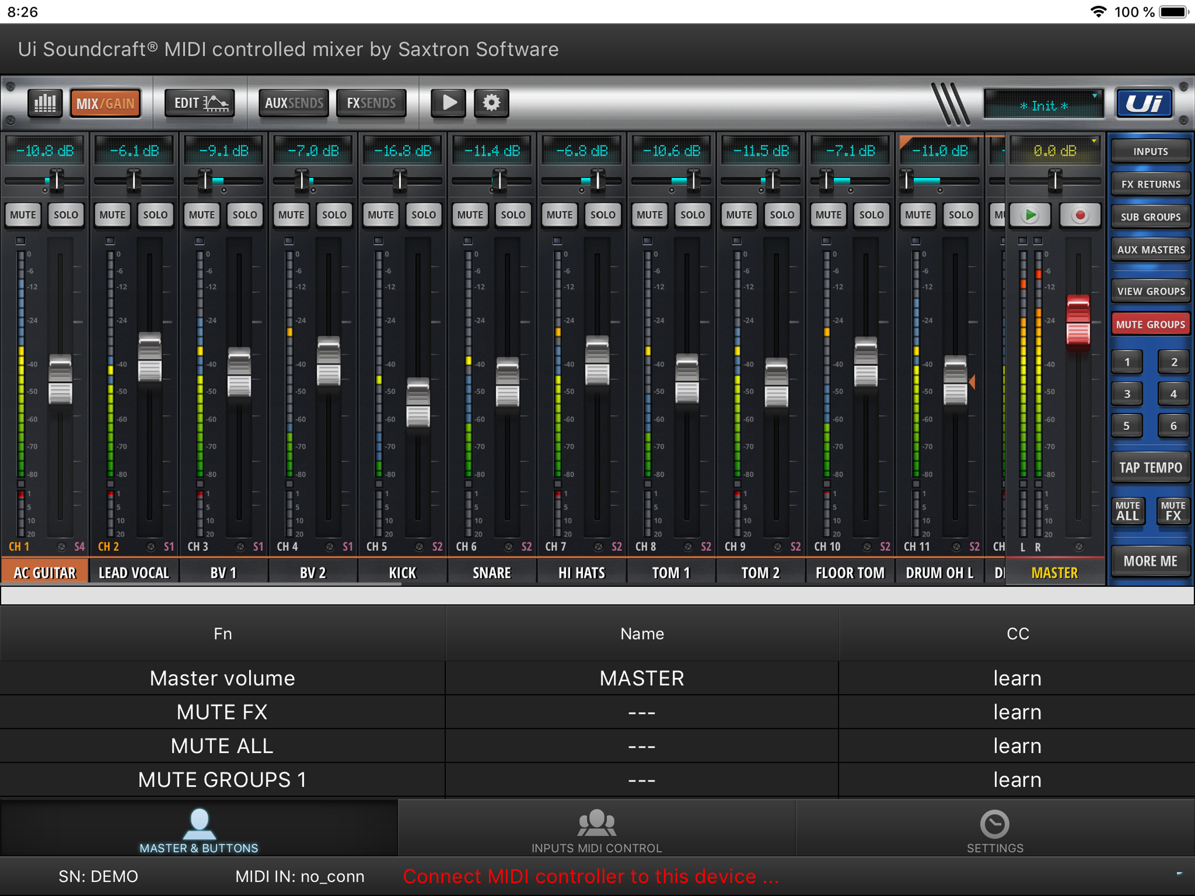Start master playback with green play icon

[x=1030, y=215]
